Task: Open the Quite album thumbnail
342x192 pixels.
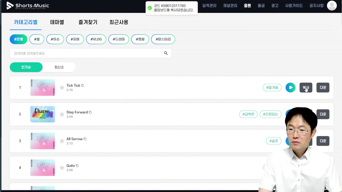Action: [42, 167]
